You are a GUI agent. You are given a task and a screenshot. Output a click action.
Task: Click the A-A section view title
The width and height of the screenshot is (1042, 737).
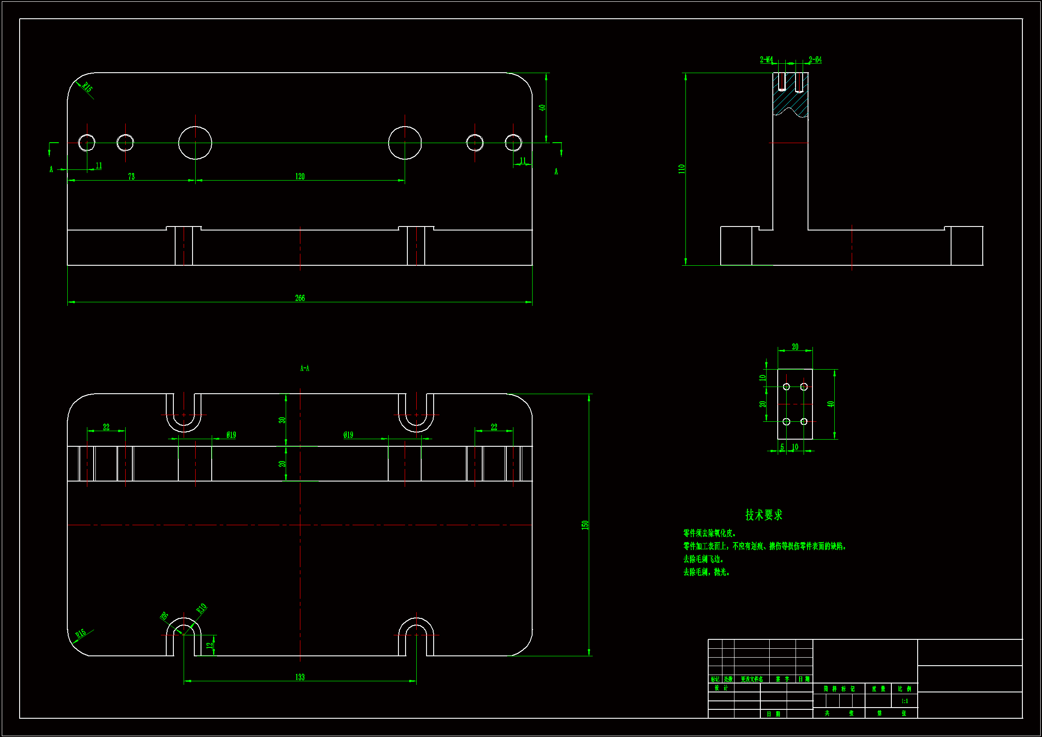pyautogui.click(x=304, y=368)
